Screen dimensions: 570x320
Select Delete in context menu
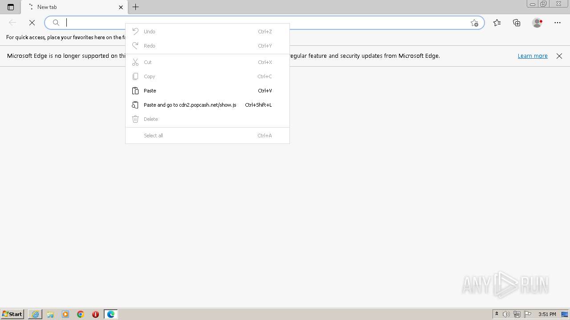click(x=208, y=119)
